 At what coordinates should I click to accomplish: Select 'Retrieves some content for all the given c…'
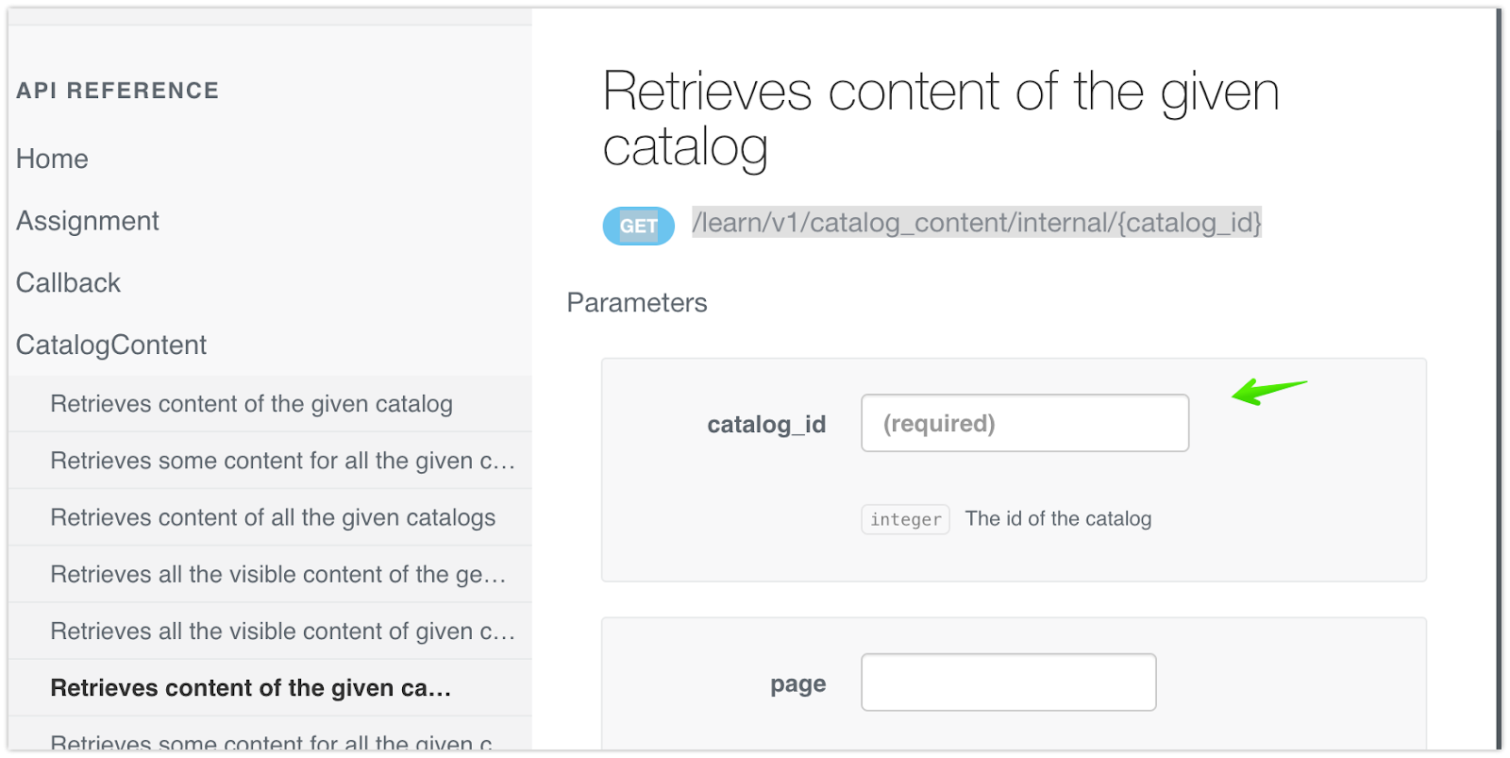click(x=282, y=461)
